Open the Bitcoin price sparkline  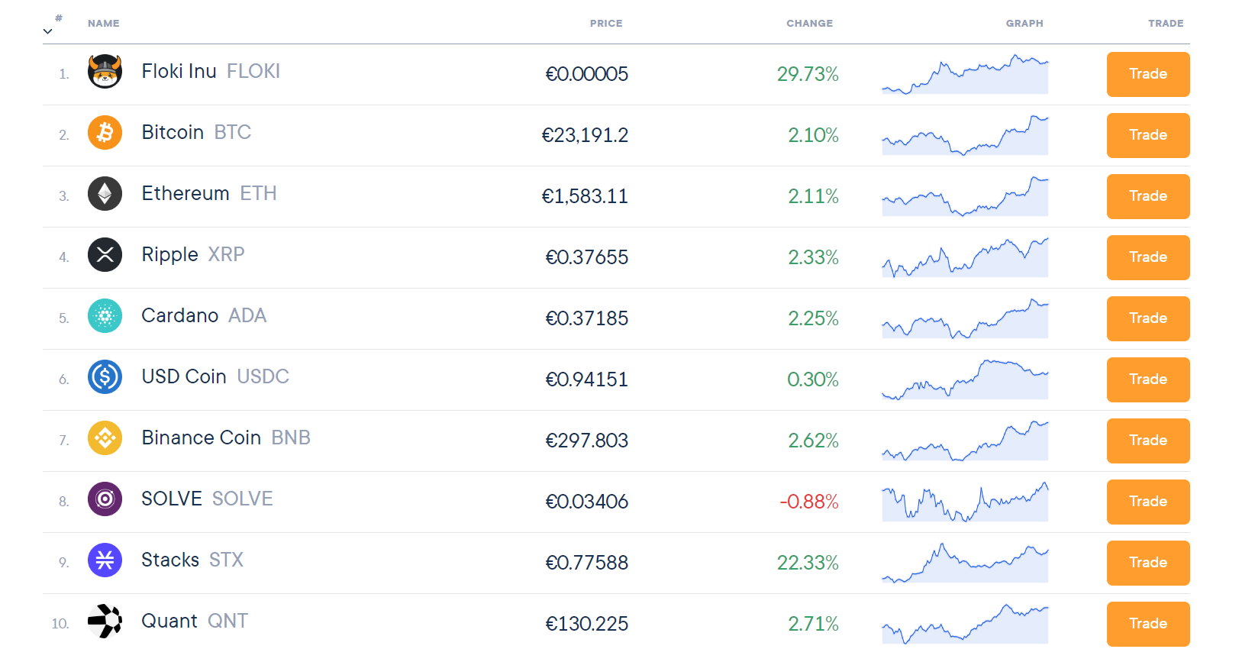click(x=965, y=135)
